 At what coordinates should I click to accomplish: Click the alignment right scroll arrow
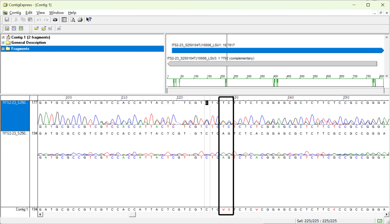tap(386, 214)
